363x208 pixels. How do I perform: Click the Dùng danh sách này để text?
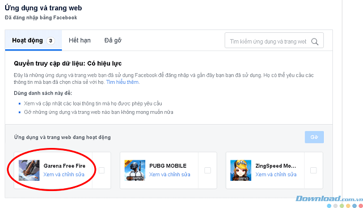(x=43, y=93)
